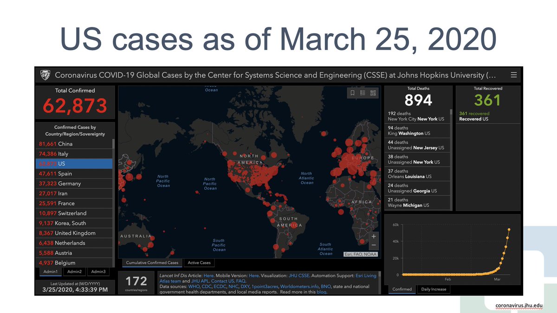Screen dimensions: 557x313
Task: Switch to Active Cases tab
Action: (x=199, y=263)
